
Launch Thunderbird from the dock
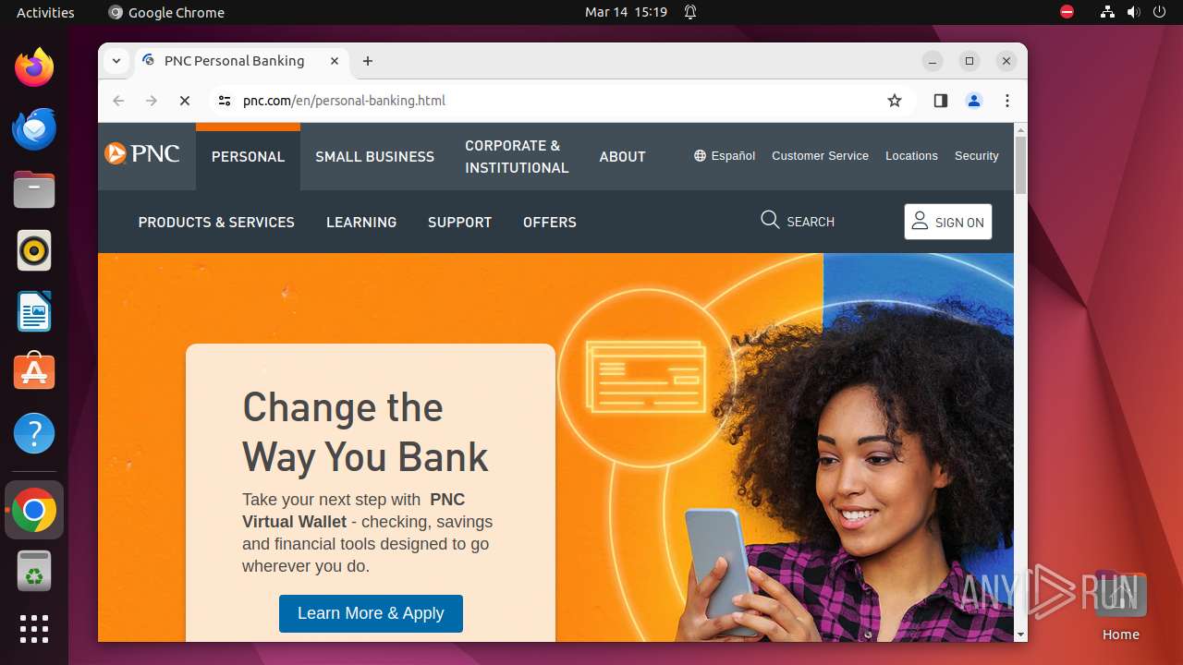pos(34,128)
